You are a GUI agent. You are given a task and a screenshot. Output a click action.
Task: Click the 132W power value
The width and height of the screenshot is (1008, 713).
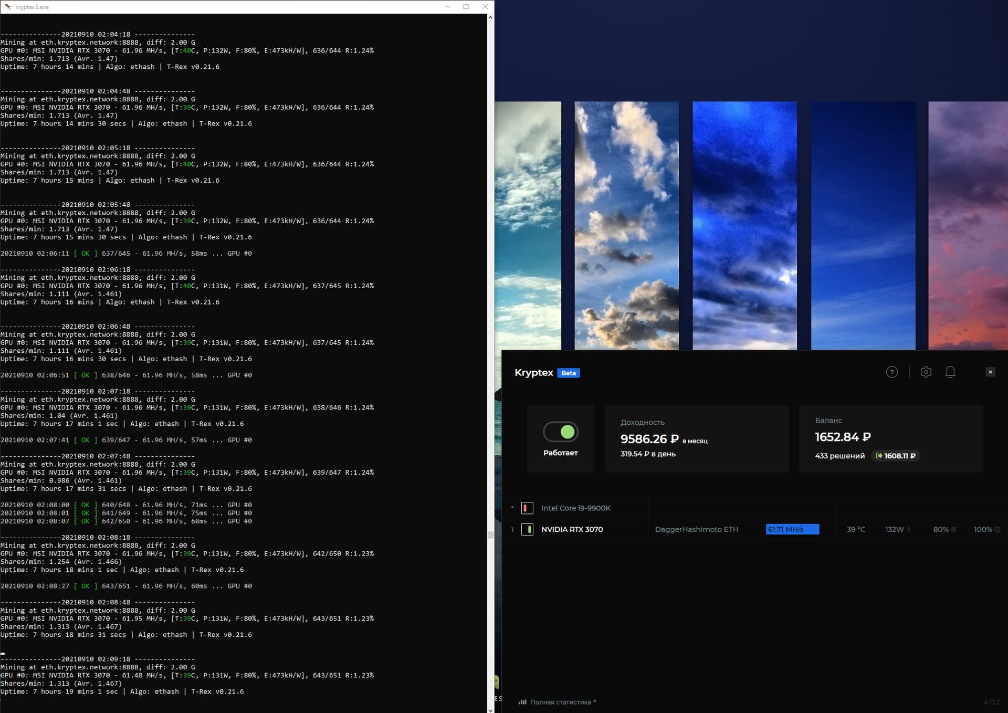tap(894, 529)
